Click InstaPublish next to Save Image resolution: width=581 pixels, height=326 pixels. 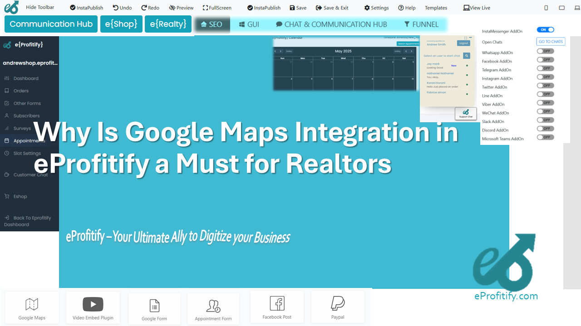click(264, 8)
